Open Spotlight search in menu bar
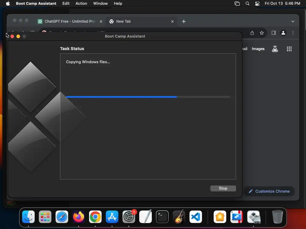Screen dimensions: 306x229 click(x=247, y=4)
